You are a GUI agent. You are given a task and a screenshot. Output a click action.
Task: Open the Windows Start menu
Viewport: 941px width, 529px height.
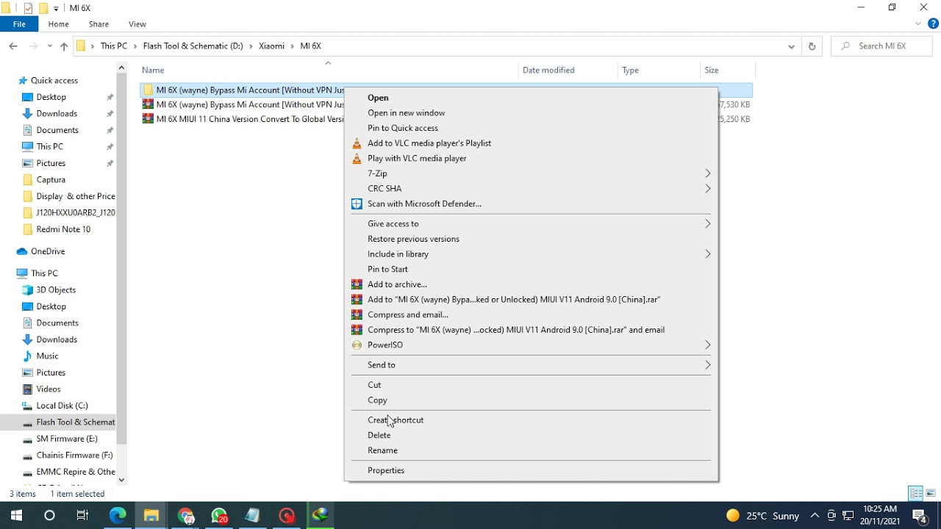[16, 515]
